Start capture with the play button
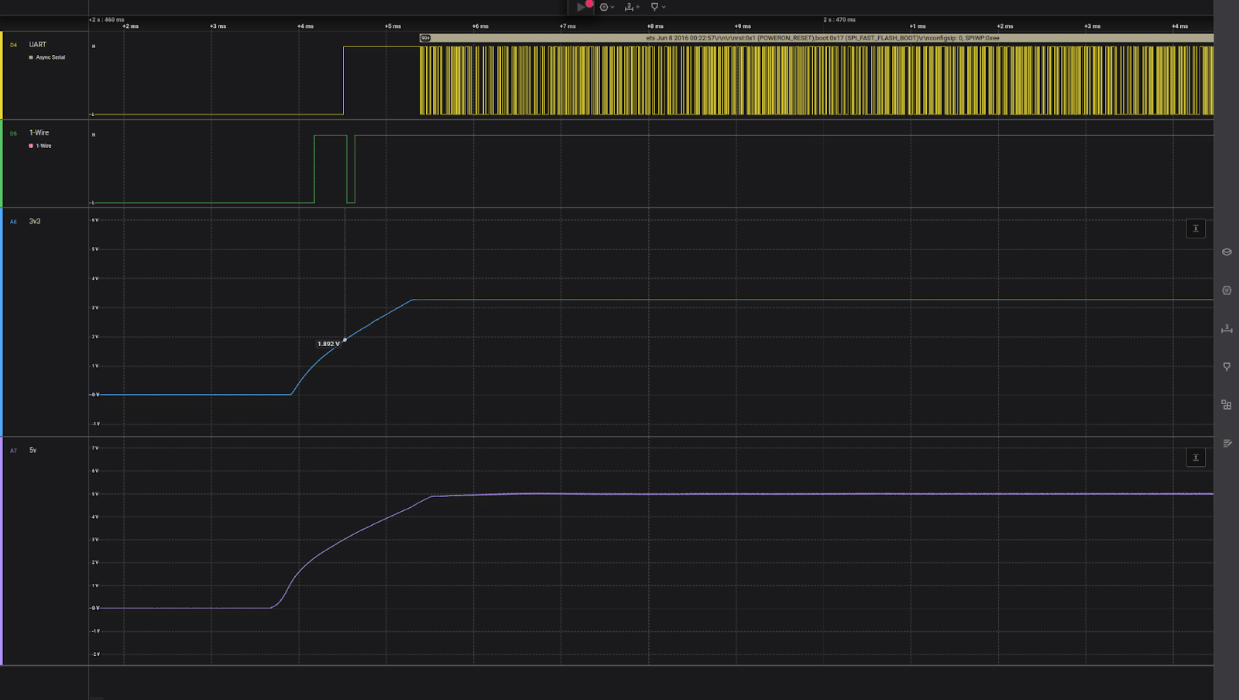 [582, 7]
